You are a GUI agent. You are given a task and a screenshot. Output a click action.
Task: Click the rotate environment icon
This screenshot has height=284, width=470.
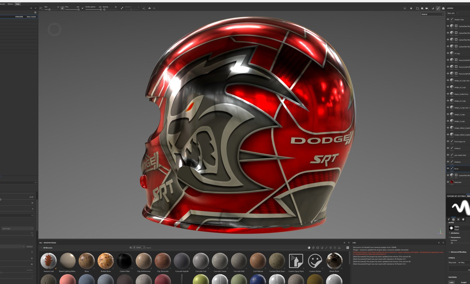pyautogui.click(x=433, y=8)
